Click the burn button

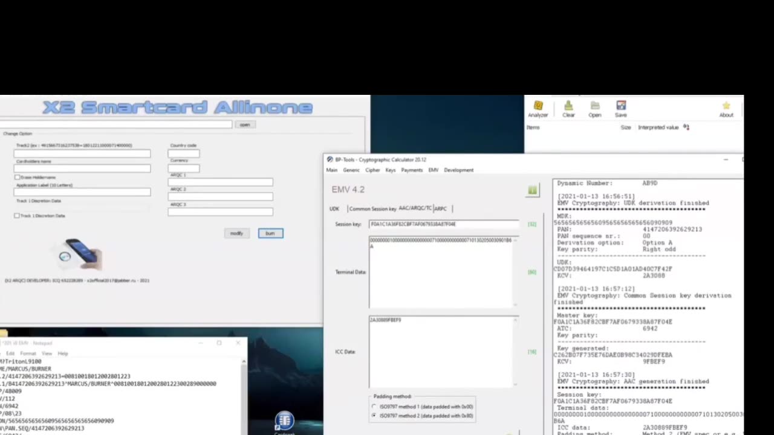(x=270, y=233)
